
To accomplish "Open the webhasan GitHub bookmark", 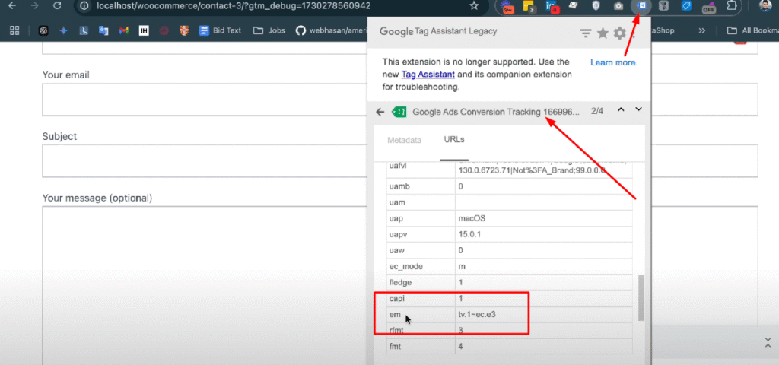I will pos(330,30).
